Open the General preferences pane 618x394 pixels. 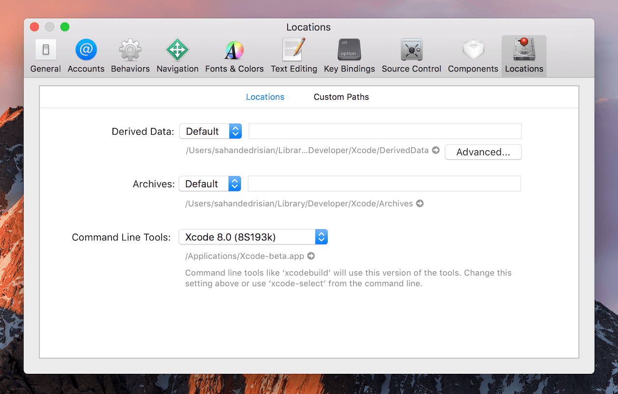pyautogui.click(x=45, y=54)
